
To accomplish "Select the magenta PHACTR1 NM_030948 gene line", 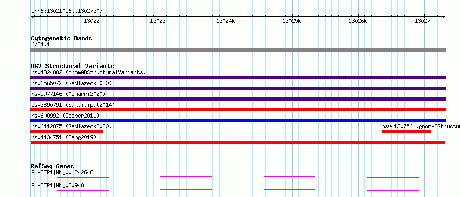I will [x=238, y=190].
